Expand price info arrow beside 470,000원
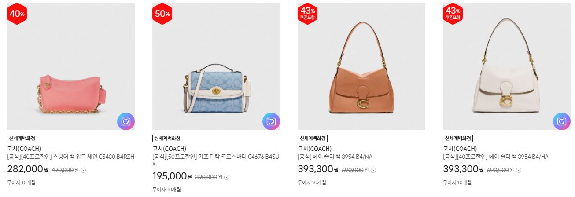The width and height of the screenshot is (575, 197). click(x=83, y=170)
